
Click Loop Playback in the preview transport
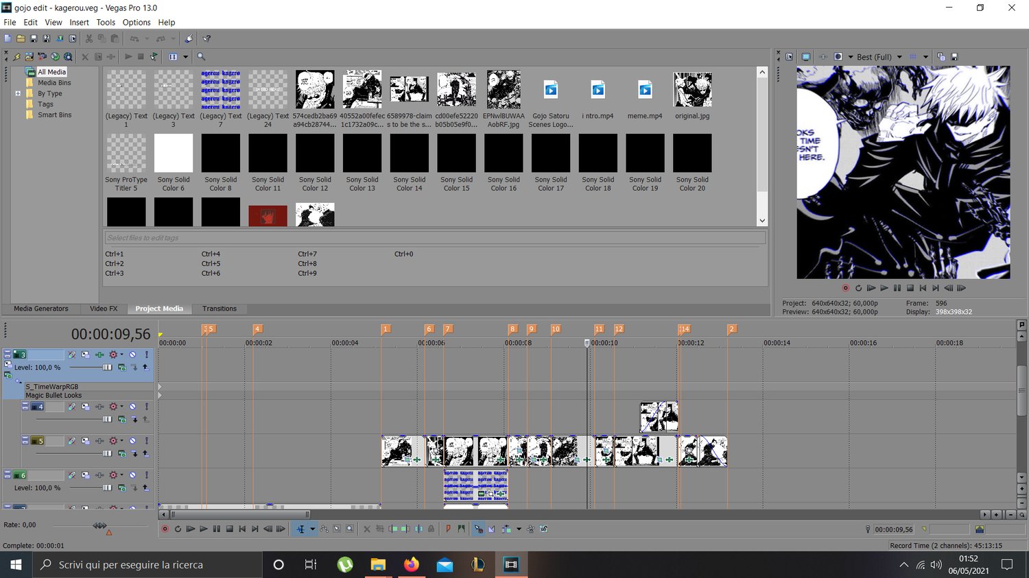click(858, 288)
